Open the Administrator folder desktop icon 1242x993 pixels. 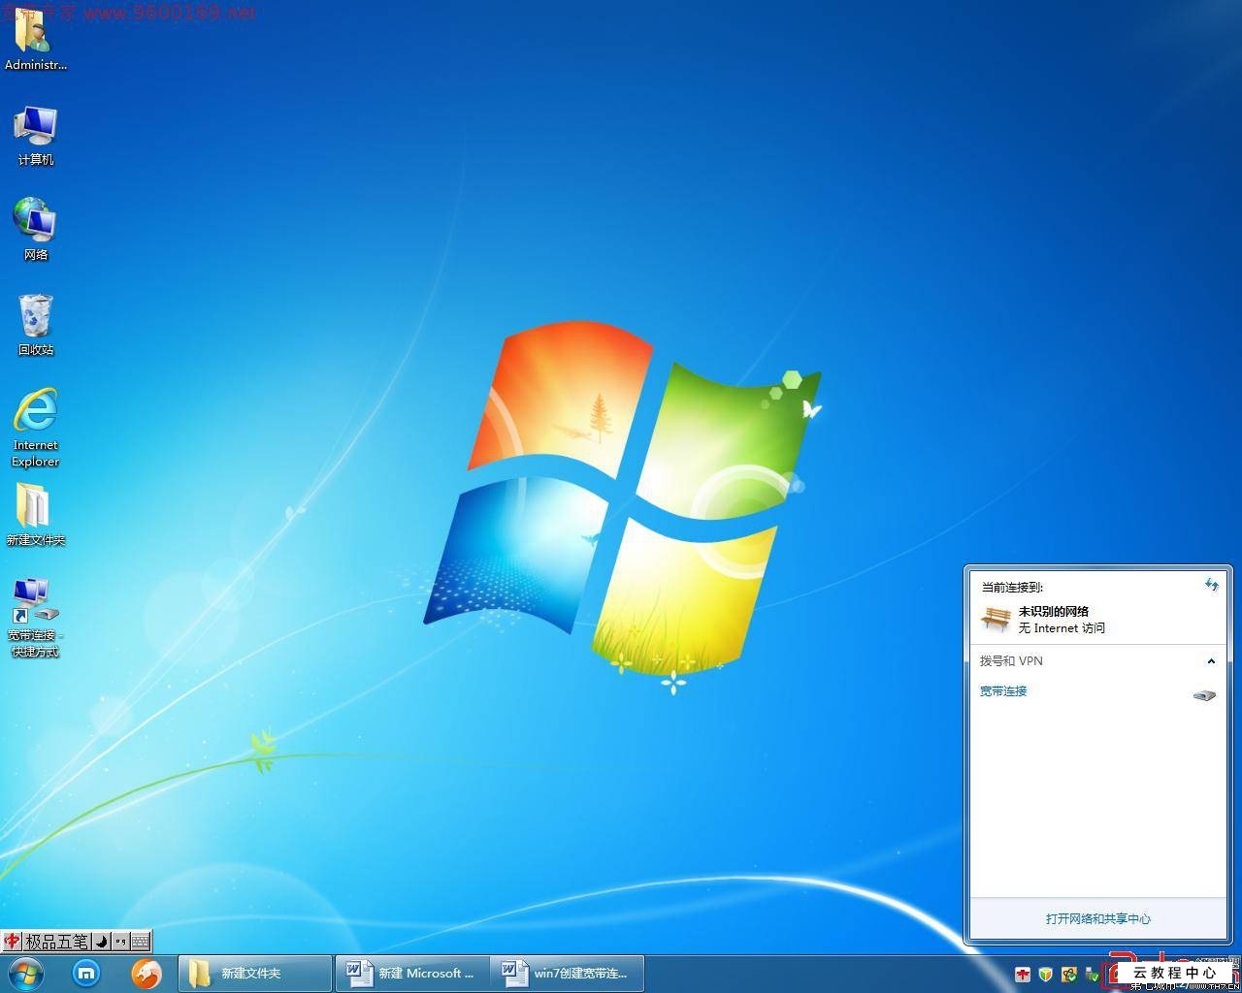(x=35, y=41)
